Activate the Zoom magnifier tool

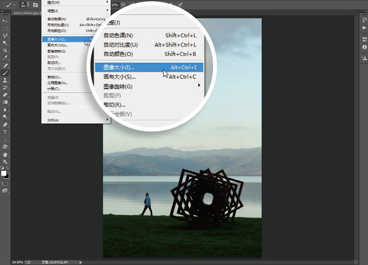point(6,162)
